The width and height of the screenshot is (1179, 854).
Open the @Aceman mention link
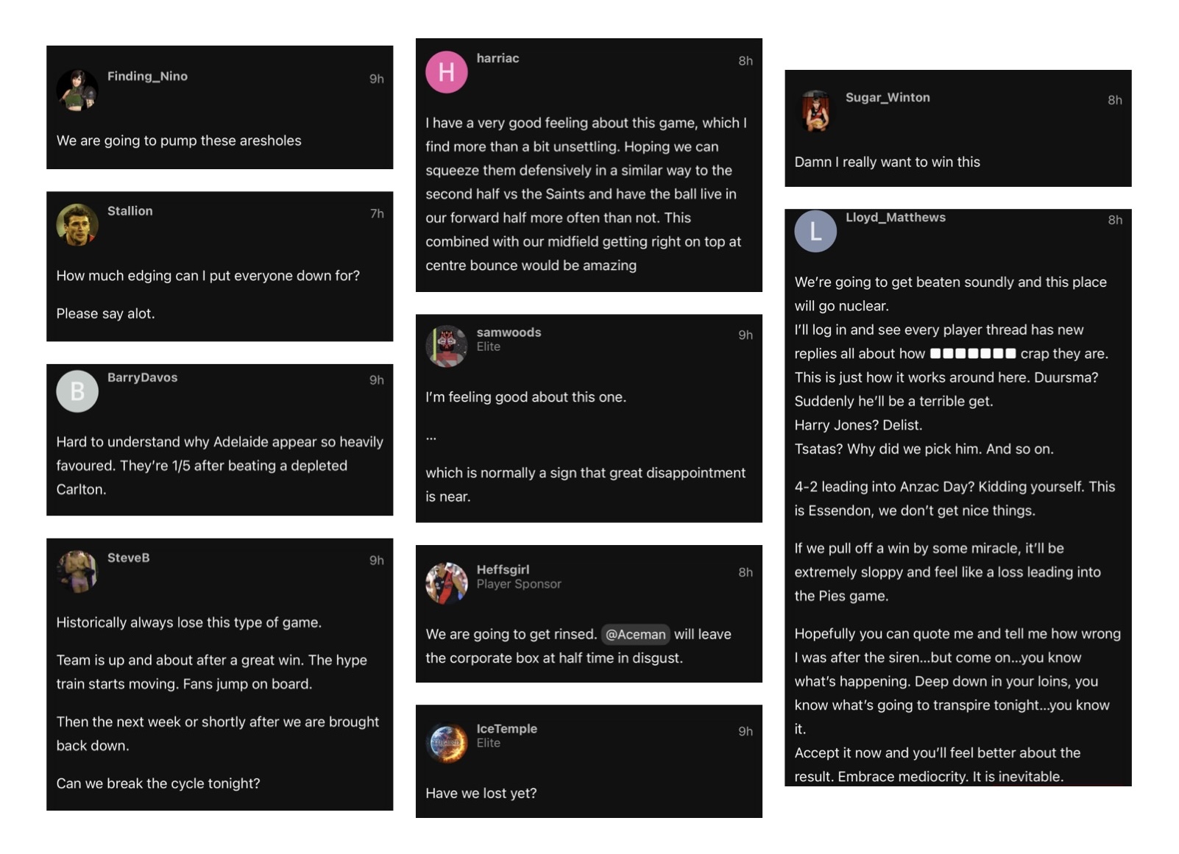click(635, 634)
